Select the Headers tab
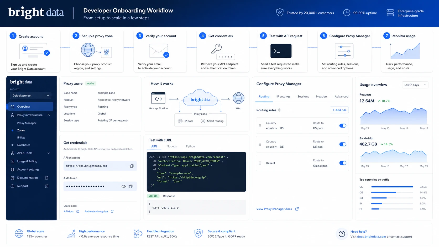 pyautogui.click(x=322, y=97)
